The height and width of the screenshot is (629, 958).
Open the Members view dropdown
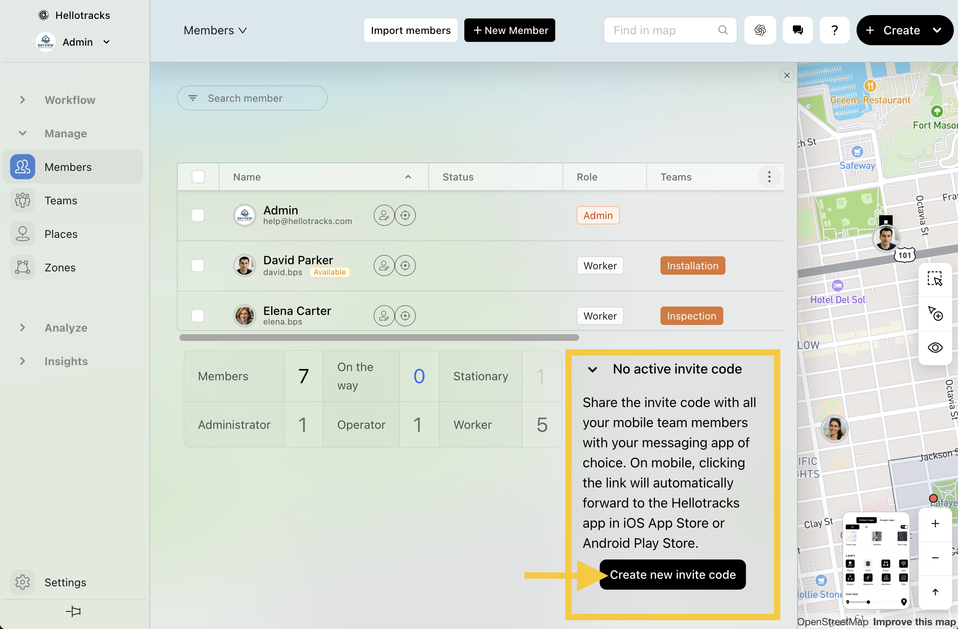click(x=215, y=30)
